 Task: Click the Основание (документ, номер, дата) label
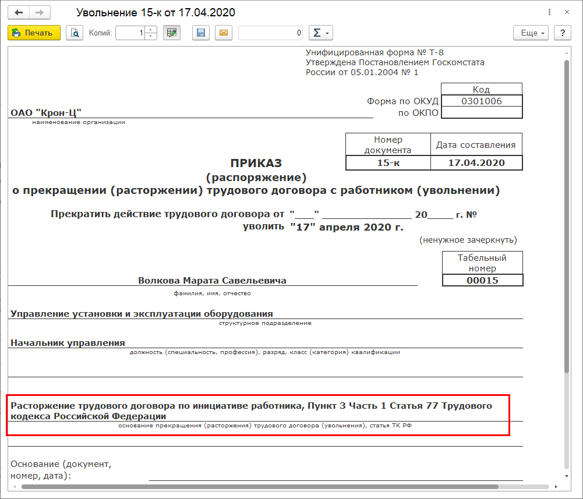coord(61,470)
